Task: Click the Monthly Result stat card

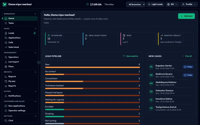Action: pyautogui.click(x=176, y=39)
